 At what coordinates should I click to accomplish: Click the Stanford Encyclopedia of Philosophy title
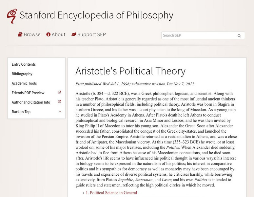point(96,15)
